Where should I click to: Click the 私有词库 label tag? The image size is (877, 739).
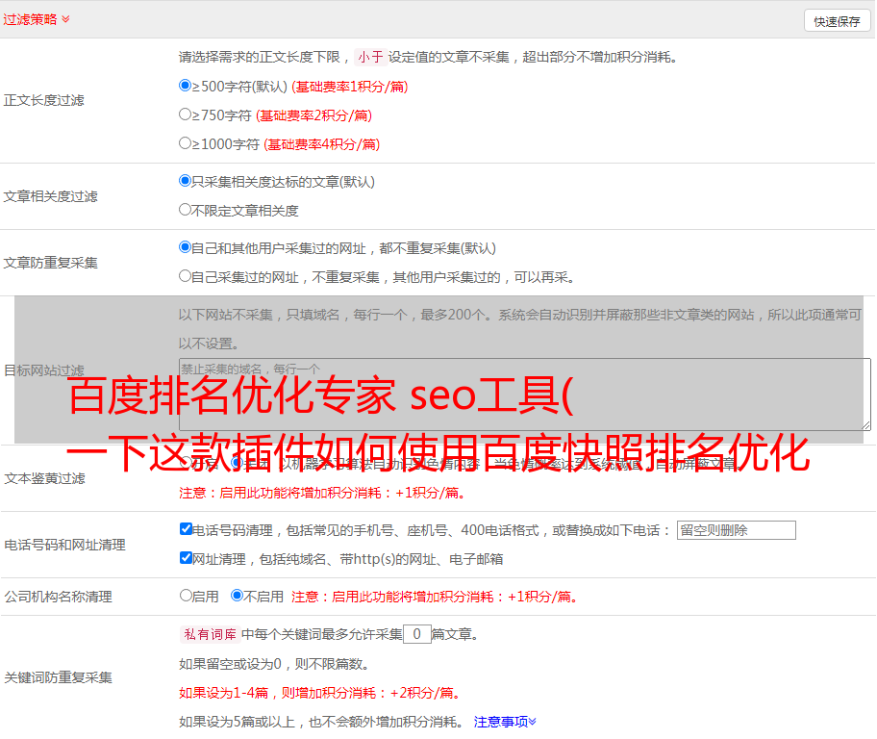[208, 634]
